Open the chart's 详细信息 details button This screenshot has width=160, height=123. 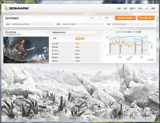(151, 60)
